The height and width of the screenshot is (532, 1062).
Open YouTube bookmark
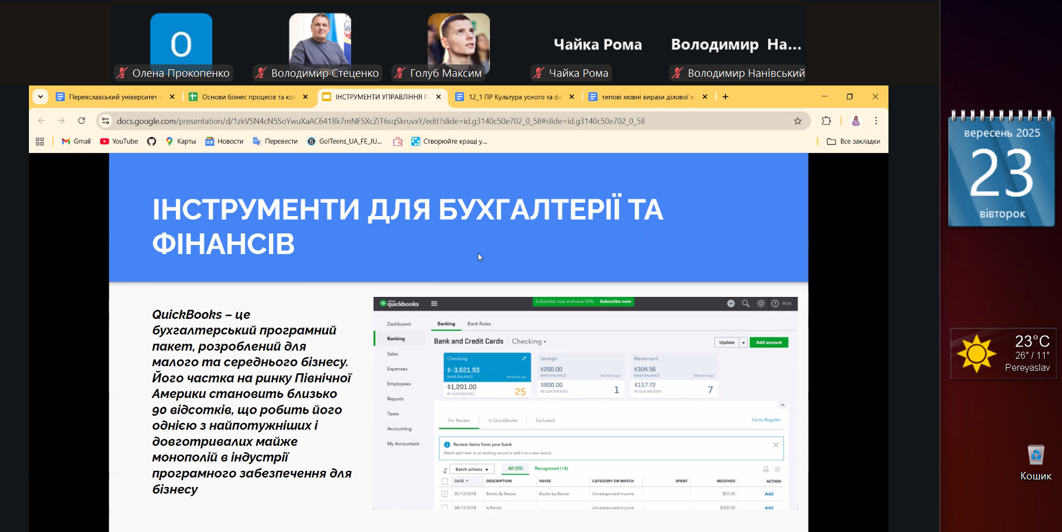119,142
